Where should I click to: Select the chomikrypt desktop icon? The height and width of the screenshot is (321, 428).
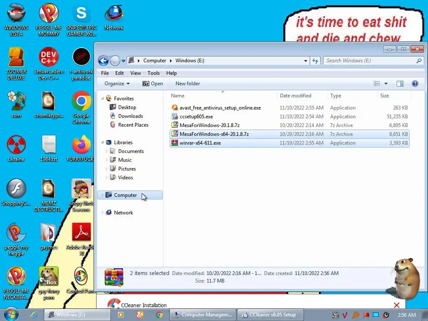pyautogui.click(x=48, y=104)
